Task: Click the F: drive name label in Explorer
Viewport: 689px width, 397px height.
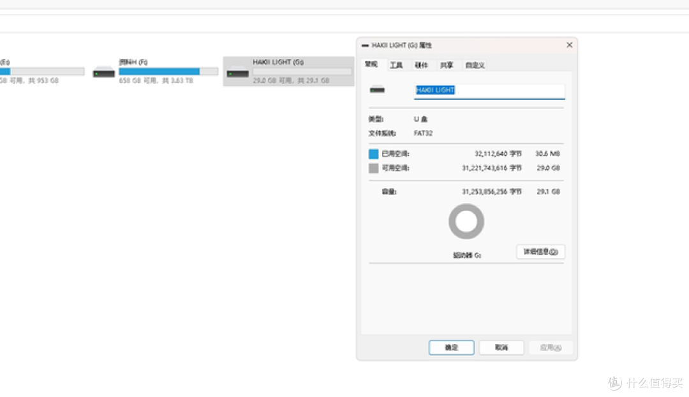Action: (133, 62)
